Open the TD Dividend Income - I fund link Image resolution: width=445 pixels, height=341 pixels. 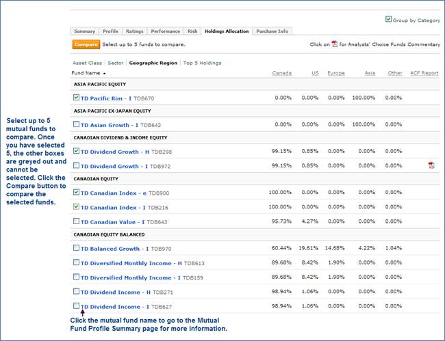point(115,306)
